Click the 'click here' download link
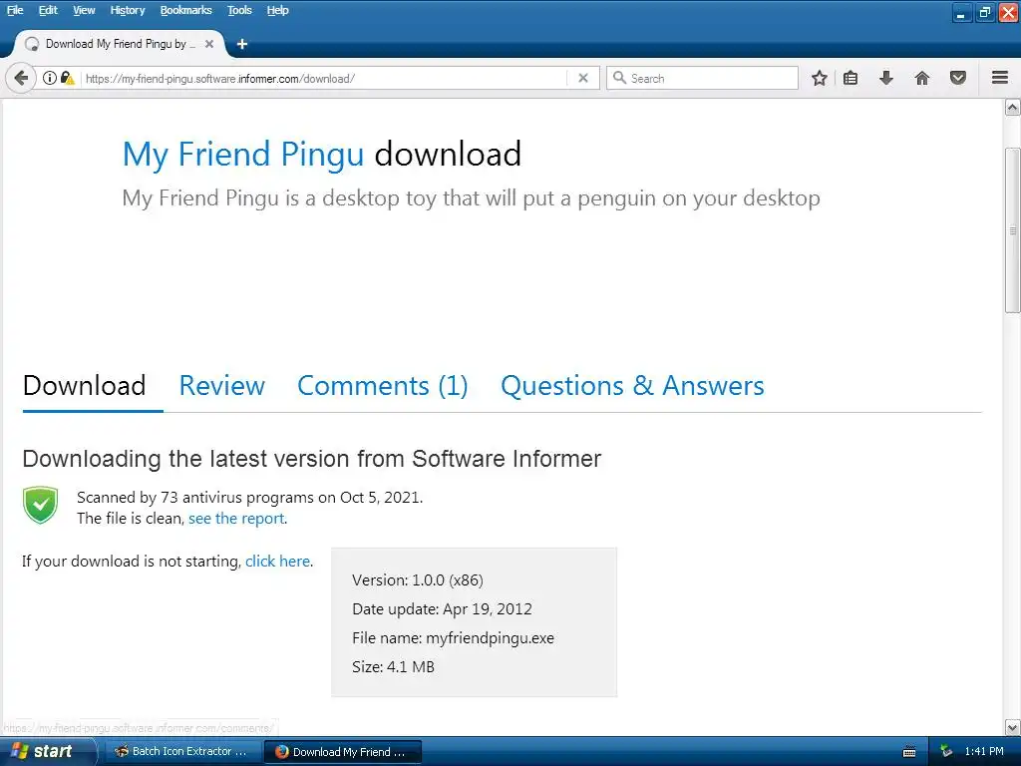The height and width of the screenshot is (766, 1021). coord(277,562)
